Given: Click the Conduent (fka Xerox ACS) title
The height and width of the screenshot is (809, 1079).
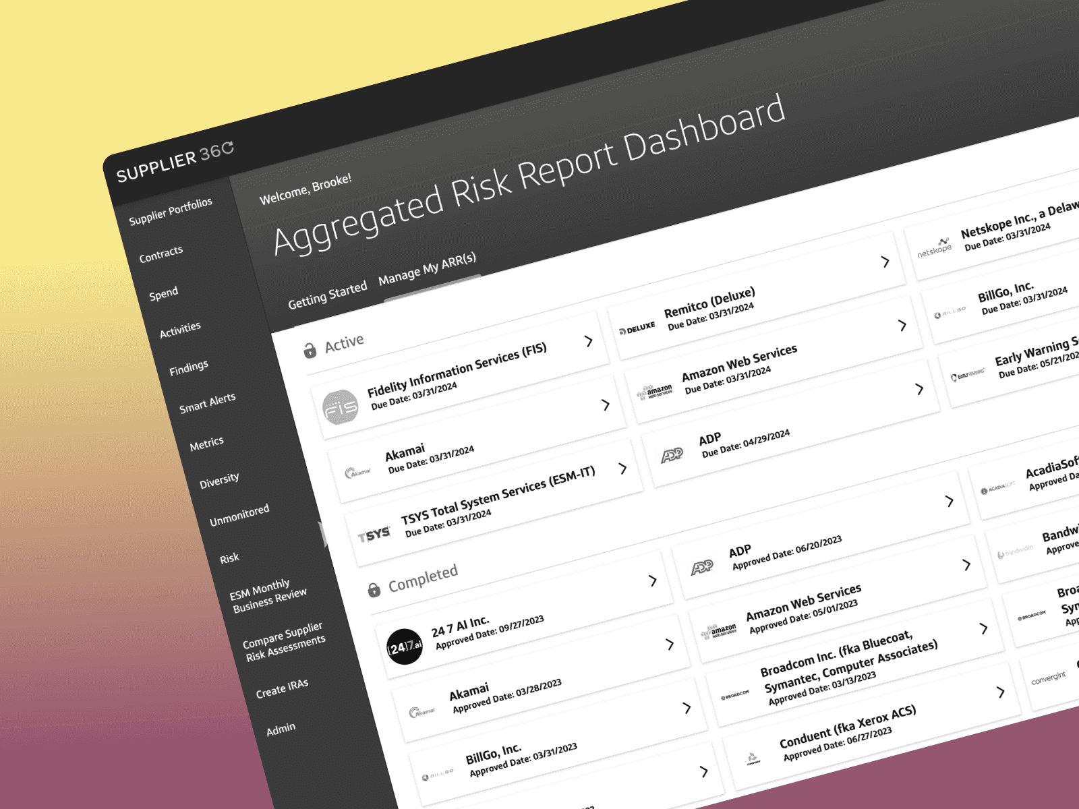Looking at the screenshot, I should [x=848, y=727].
